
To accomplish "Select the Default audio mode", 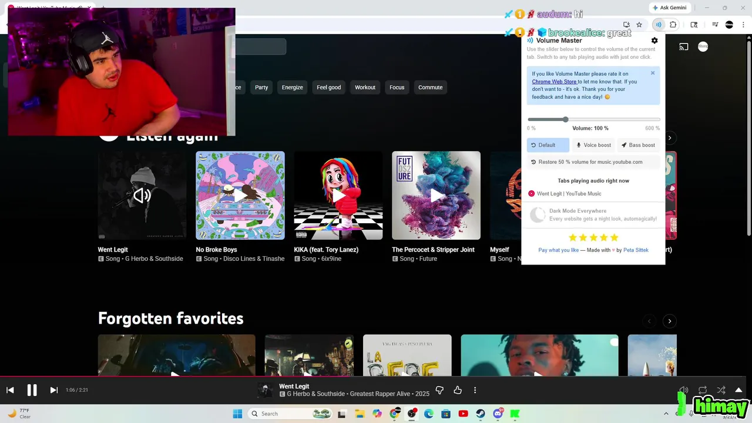I will [x=548, y=145].
